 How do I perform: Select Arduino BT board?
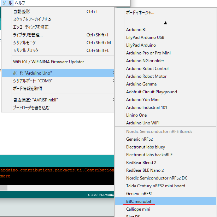[x=165, y=30]
